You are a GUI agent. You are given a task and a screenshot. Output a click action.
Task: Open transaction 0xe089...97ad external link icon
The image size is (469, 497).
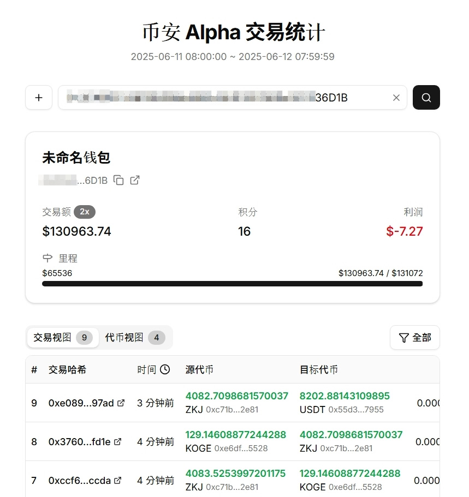click(x=121, y=403)
